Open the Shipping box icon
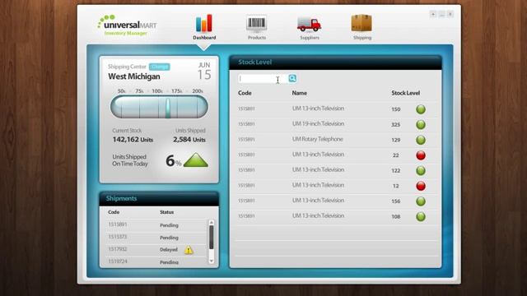 coord(361,23)
